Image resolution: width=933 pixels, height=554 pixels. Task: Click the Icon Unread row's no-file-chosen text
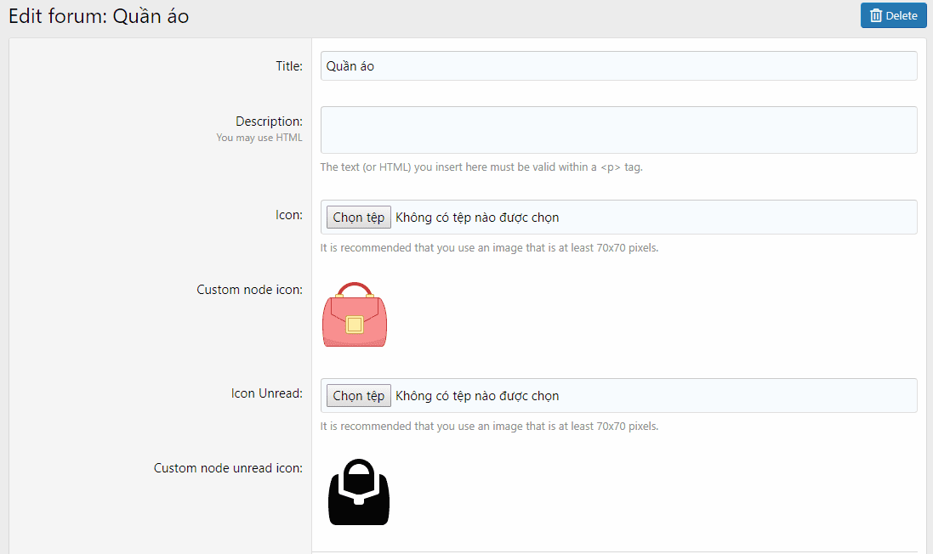[x=477, y=396]
